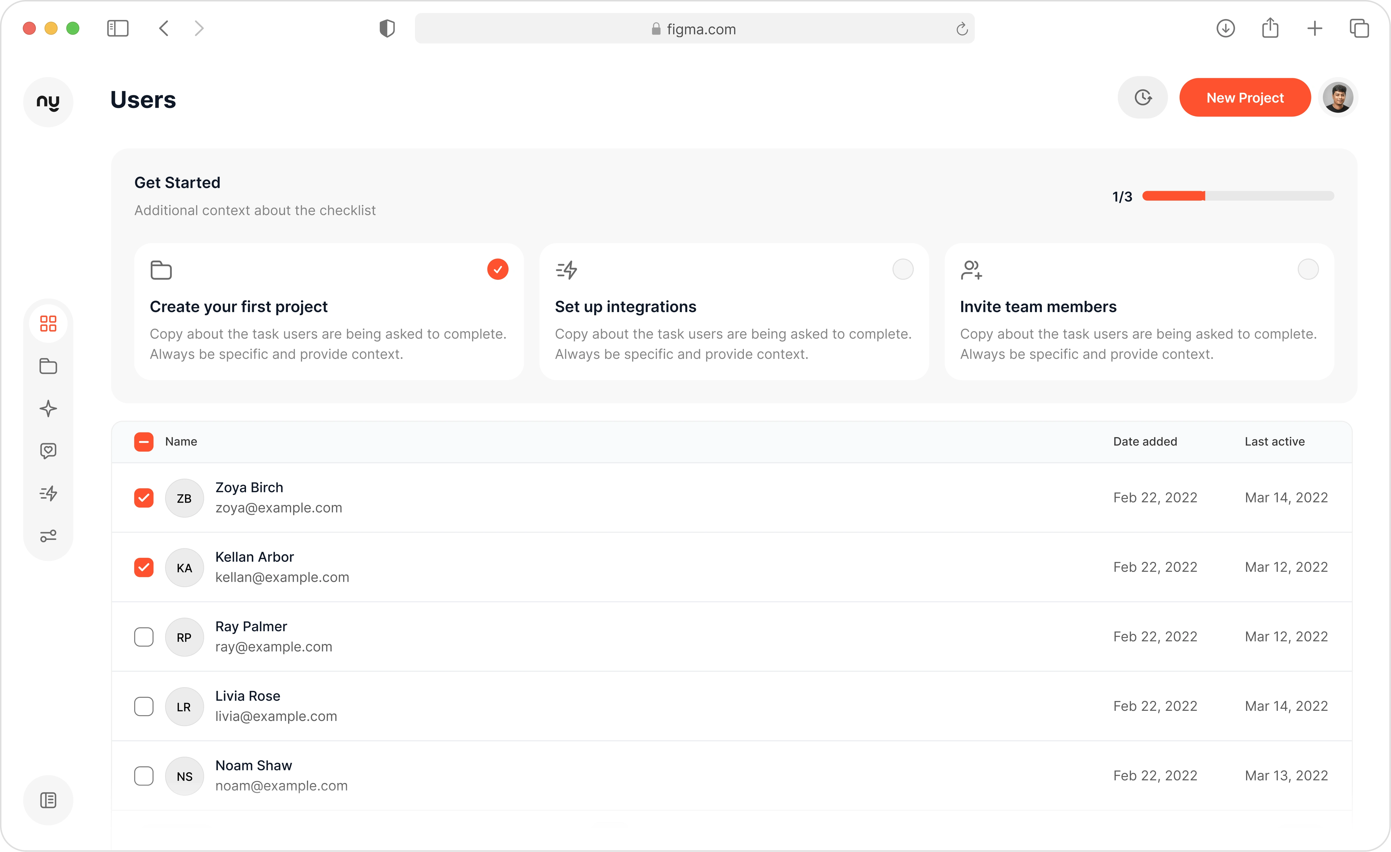The height and width of the screenshot is (852, 1391).
Task: Click the Date added column header
Action: (1145, 442)
